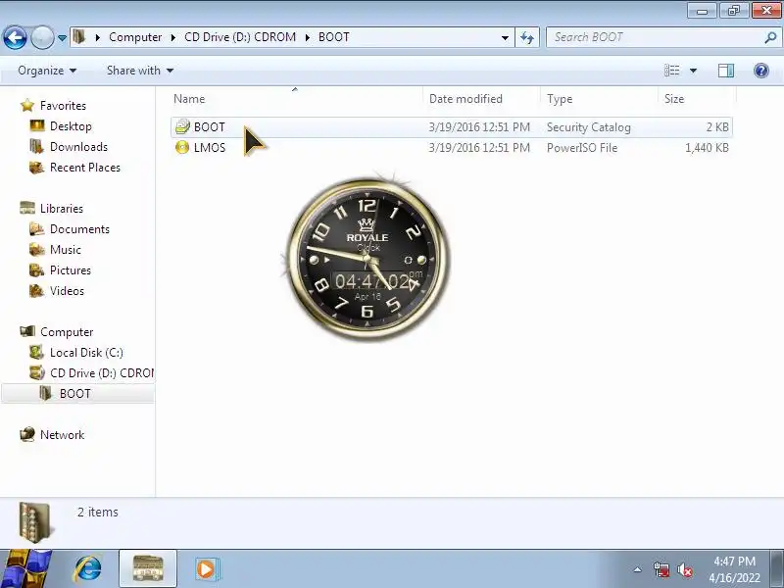Click the folder icon in address bar
This screenshot has width=784, height=588.
(x=79, y=36)
